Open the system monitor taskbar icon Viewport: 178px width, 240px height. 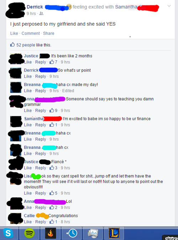[x=93, y=233]
